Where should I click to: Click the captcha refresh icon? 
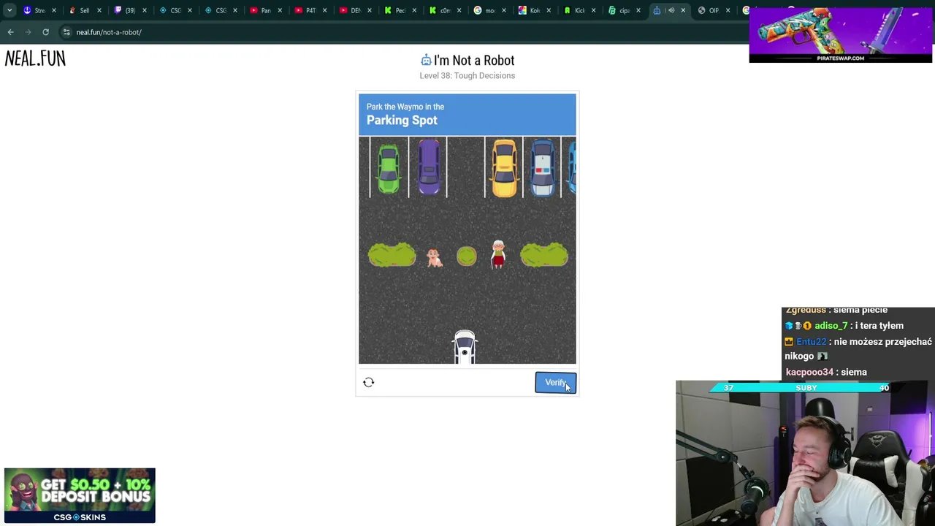369,382
